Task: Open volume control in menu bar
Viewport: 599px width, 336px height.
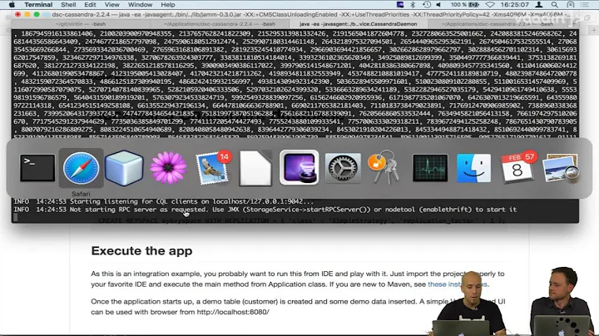Action: [x=438, y=5]
